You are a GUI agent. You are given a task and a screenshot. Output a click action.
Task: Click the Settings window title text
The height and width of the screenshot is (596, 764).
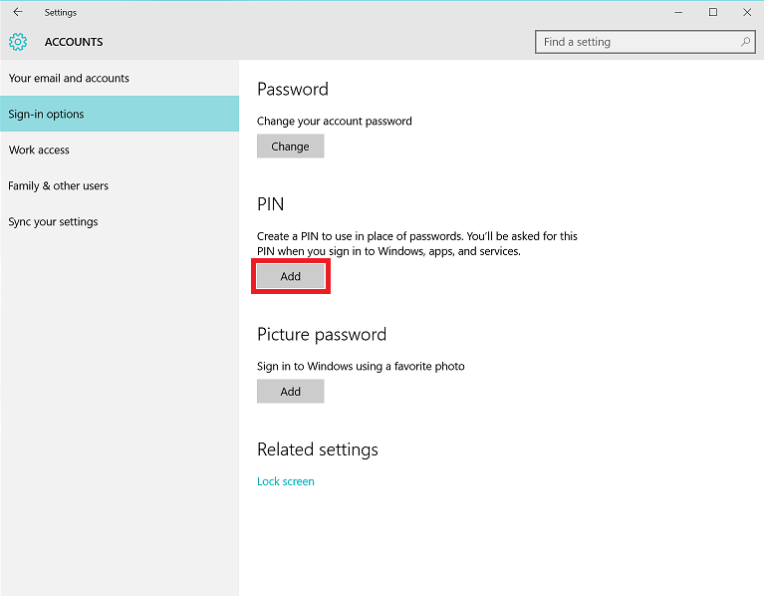click(61, 13)
